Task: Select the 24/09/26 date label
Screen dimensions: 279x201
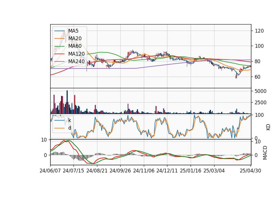Action: tap(120, 171)
